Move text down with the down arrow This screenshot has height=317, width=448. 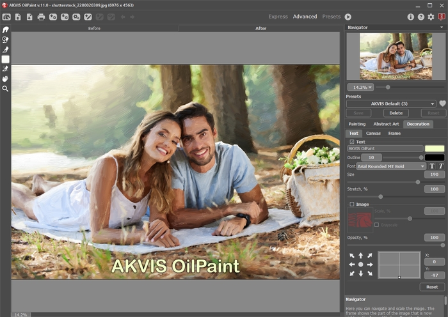pos(361,274)
